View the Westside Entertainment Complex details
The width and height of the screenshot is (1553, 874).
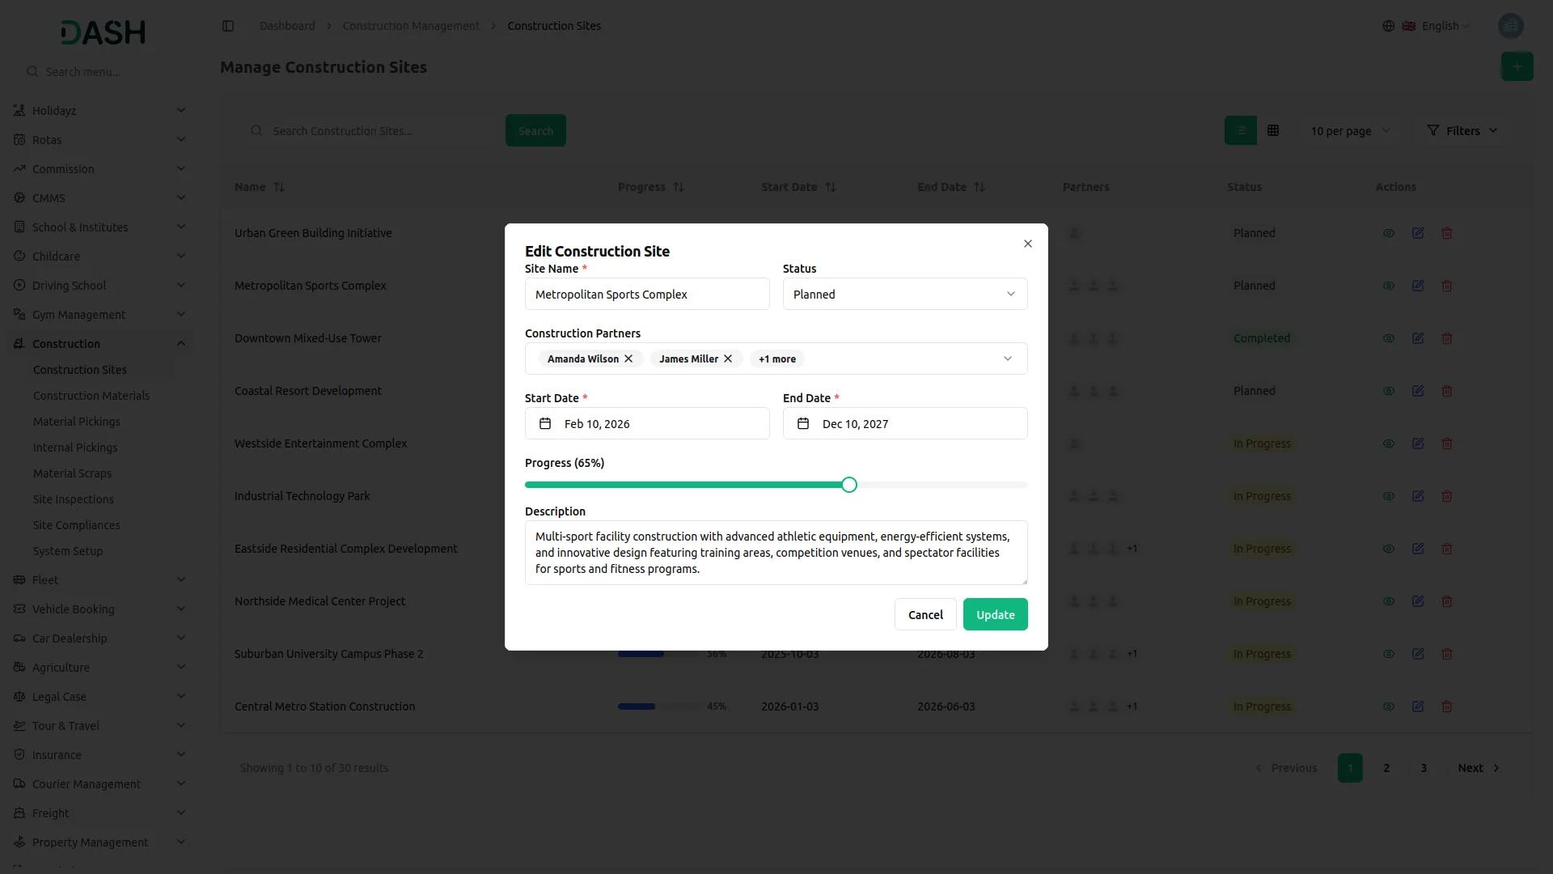pyautogui.click(x=1389, y=443)
